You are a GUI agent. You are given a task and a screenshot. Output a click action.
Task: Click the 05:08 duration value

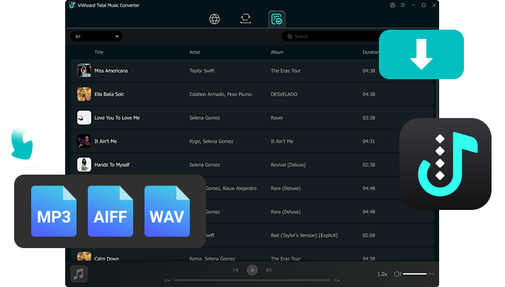(369, 235)
